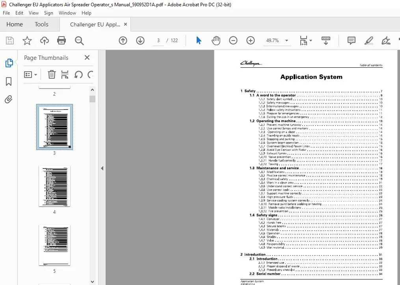Click the thumbnails panel scrollbar thumb

click(92, 99)
